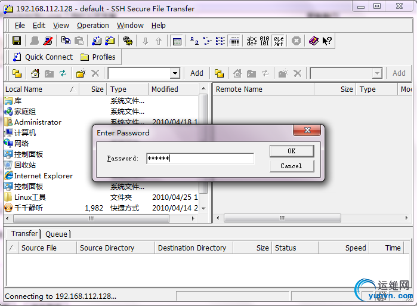
Task: Click the Cancel transfer stop icon
Action: tap(296, 41)
